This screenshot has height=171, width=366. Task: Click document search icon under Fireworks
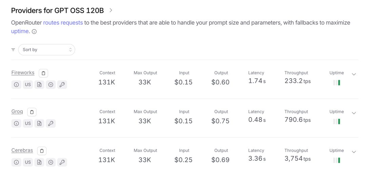[x=39, y=84]
